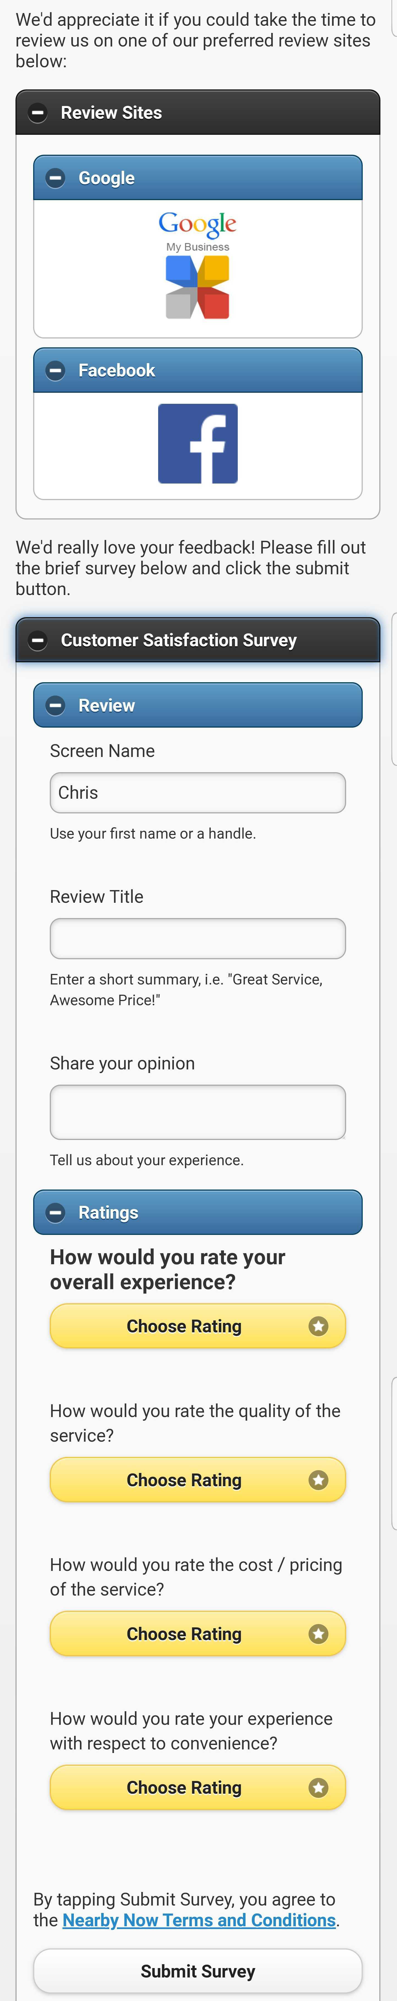Open the Facebook logo icon
Image resolution: width=397 pixels, height=2001 pixels.
[x=198, y=444]
